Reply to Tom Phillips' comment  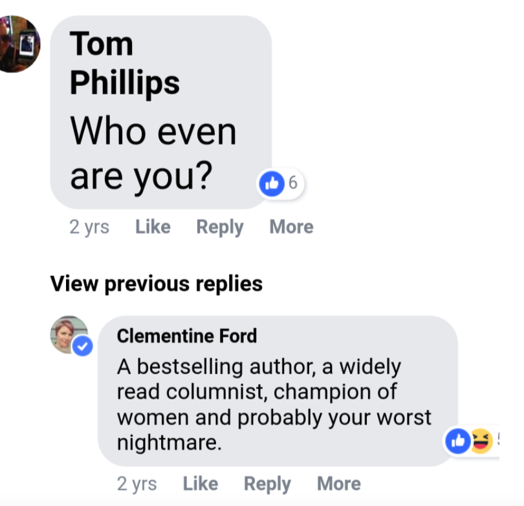220,227
